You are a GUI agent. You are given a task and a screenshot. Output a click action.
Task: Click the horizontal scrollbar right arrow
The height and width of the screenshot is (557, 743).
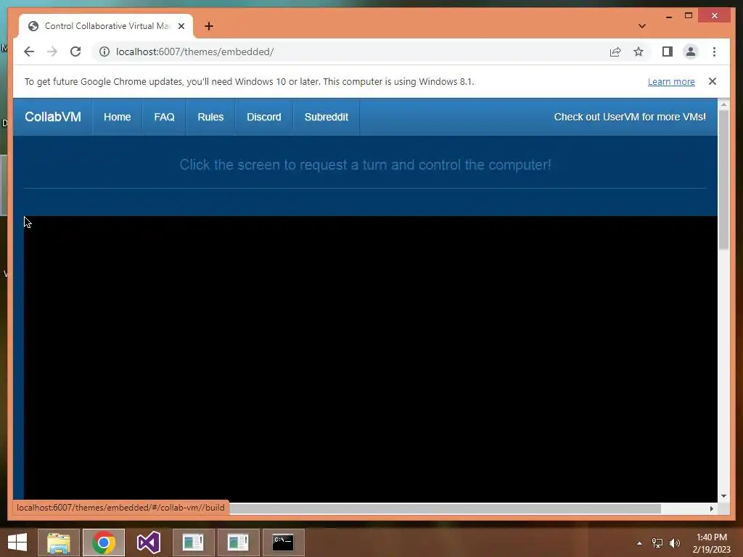point(711,508)
